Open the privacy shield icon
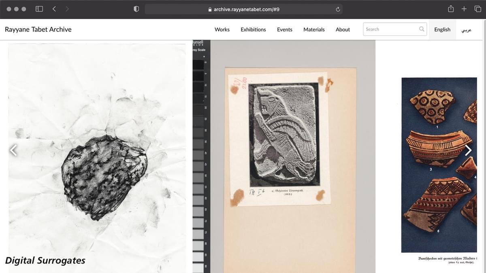486x273 pixels. pos(136,9)
